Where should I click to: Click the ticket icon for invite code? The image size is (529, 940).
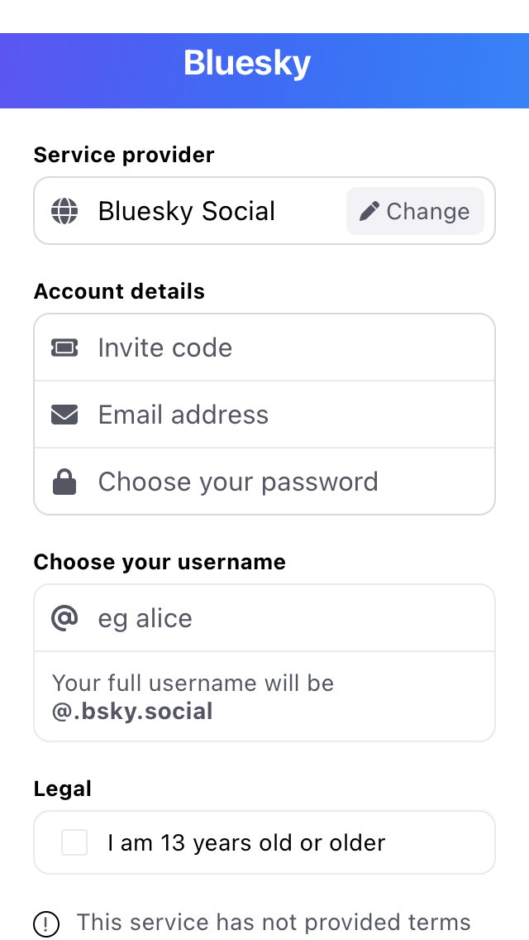[x=64, y=348]
